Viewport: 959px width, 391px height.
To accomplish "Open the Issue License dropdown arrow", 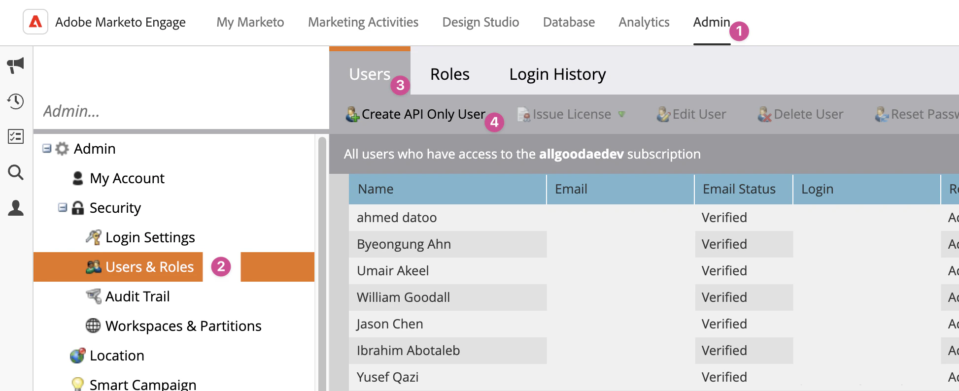I will point(621,114).
